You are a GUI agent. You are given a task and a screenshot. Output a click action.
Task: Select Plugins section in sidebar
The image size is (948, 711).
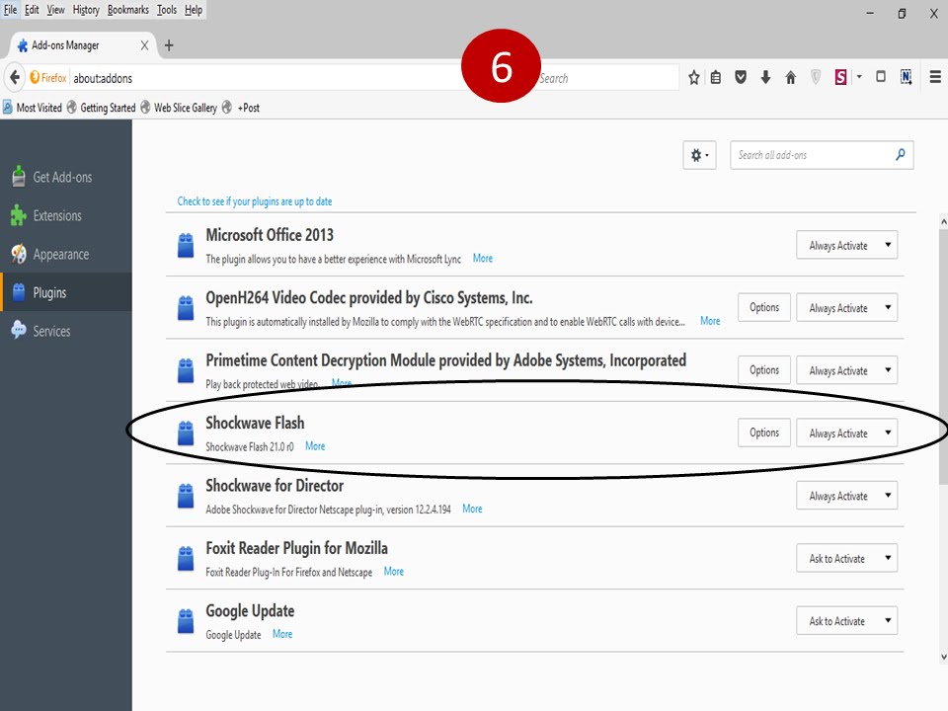[66, 292]
